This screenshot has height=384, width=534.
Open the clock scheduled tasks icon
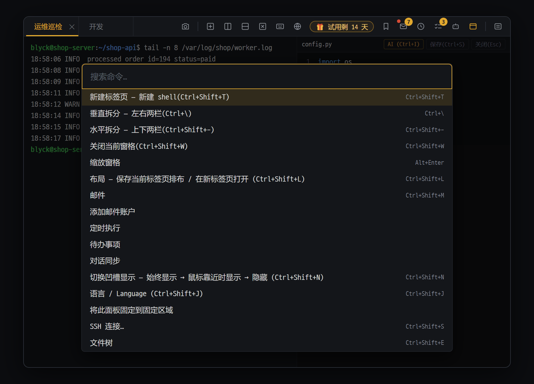(421, 27)
